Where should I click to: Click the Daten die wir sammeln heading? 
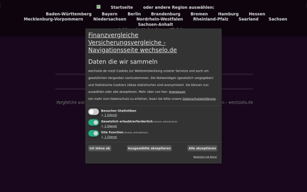(123, 62)
